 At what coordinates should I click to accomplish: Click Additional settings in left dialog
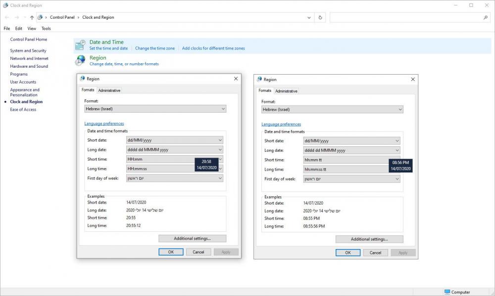[192, 238]
